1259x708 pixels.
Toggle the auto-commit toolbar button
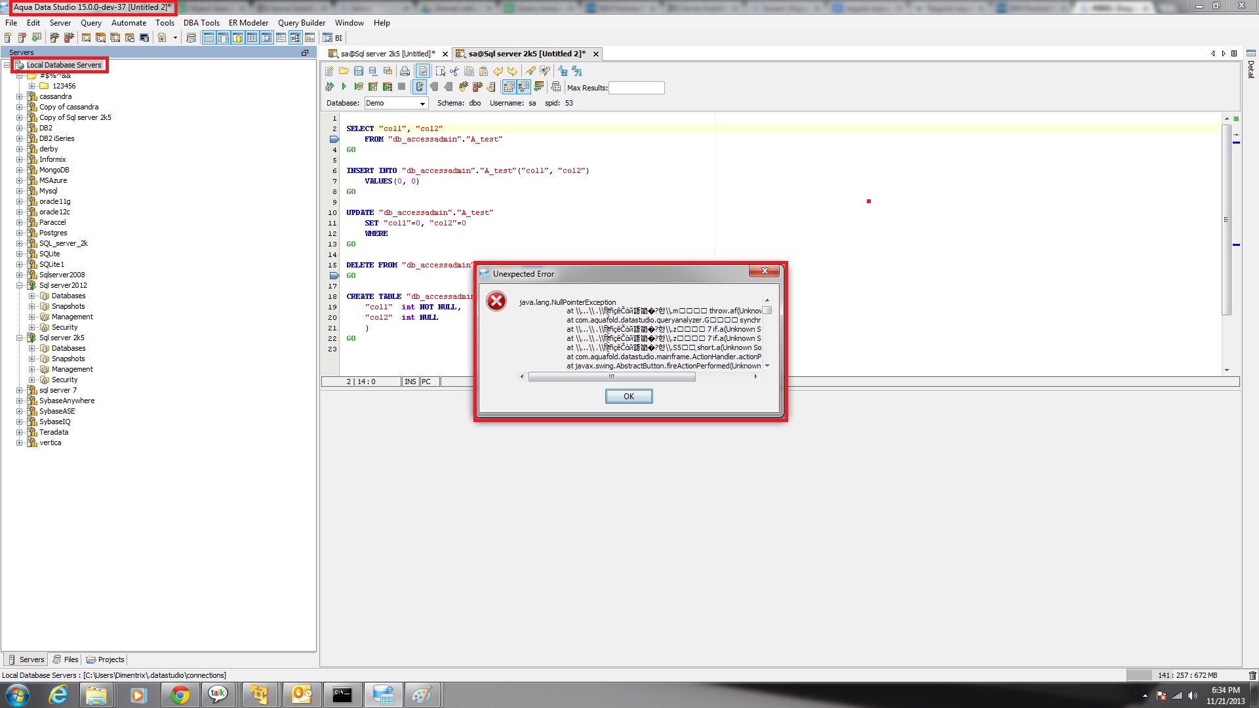click(420, 87)
